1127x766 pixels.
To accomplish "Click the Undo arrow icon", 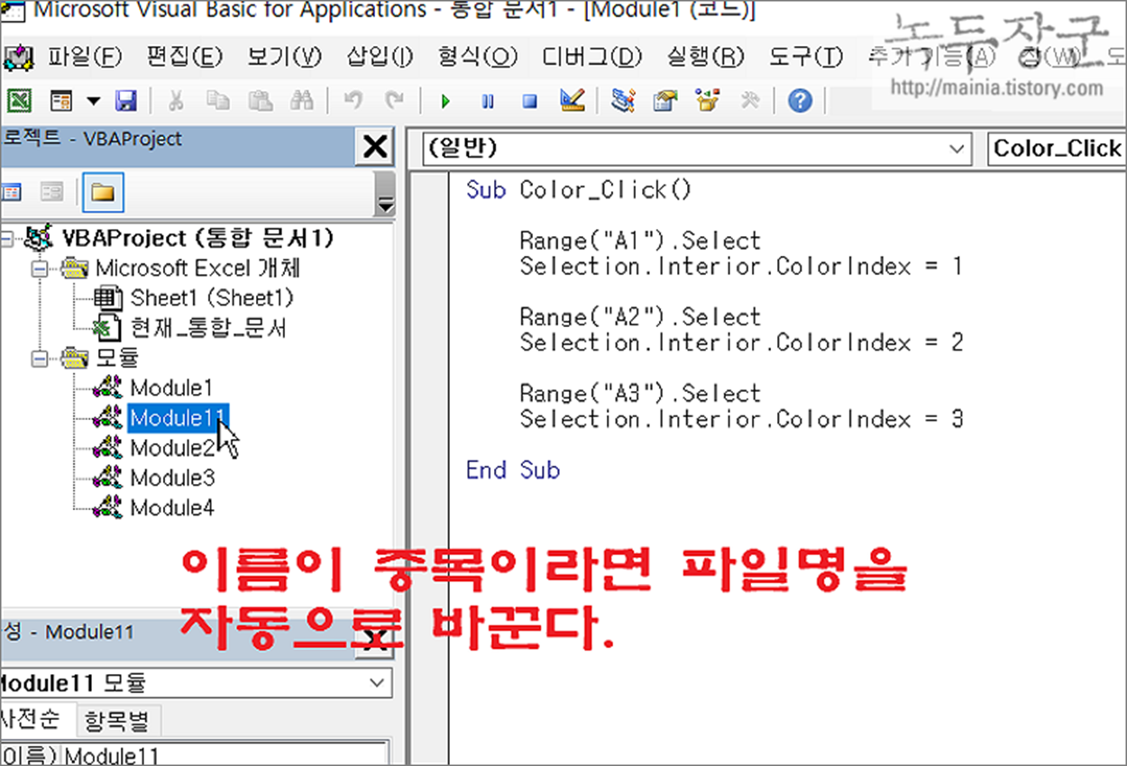I will point(353,100).
